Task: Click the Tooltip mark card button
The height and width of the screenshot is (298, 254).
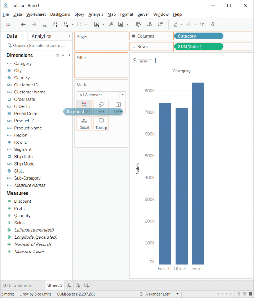Action: [101, 123]
